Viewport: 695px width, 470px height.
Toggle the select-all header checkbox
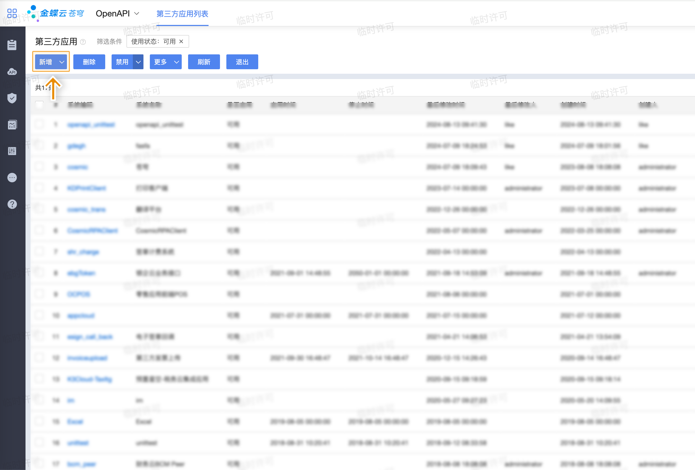39,105
